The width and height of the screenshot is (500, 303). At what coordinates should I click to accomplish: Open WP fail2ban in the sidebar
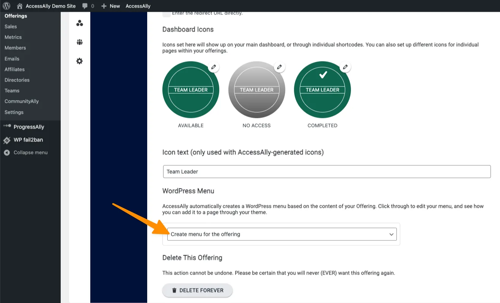pyautogui.click(x=28, y=140)
